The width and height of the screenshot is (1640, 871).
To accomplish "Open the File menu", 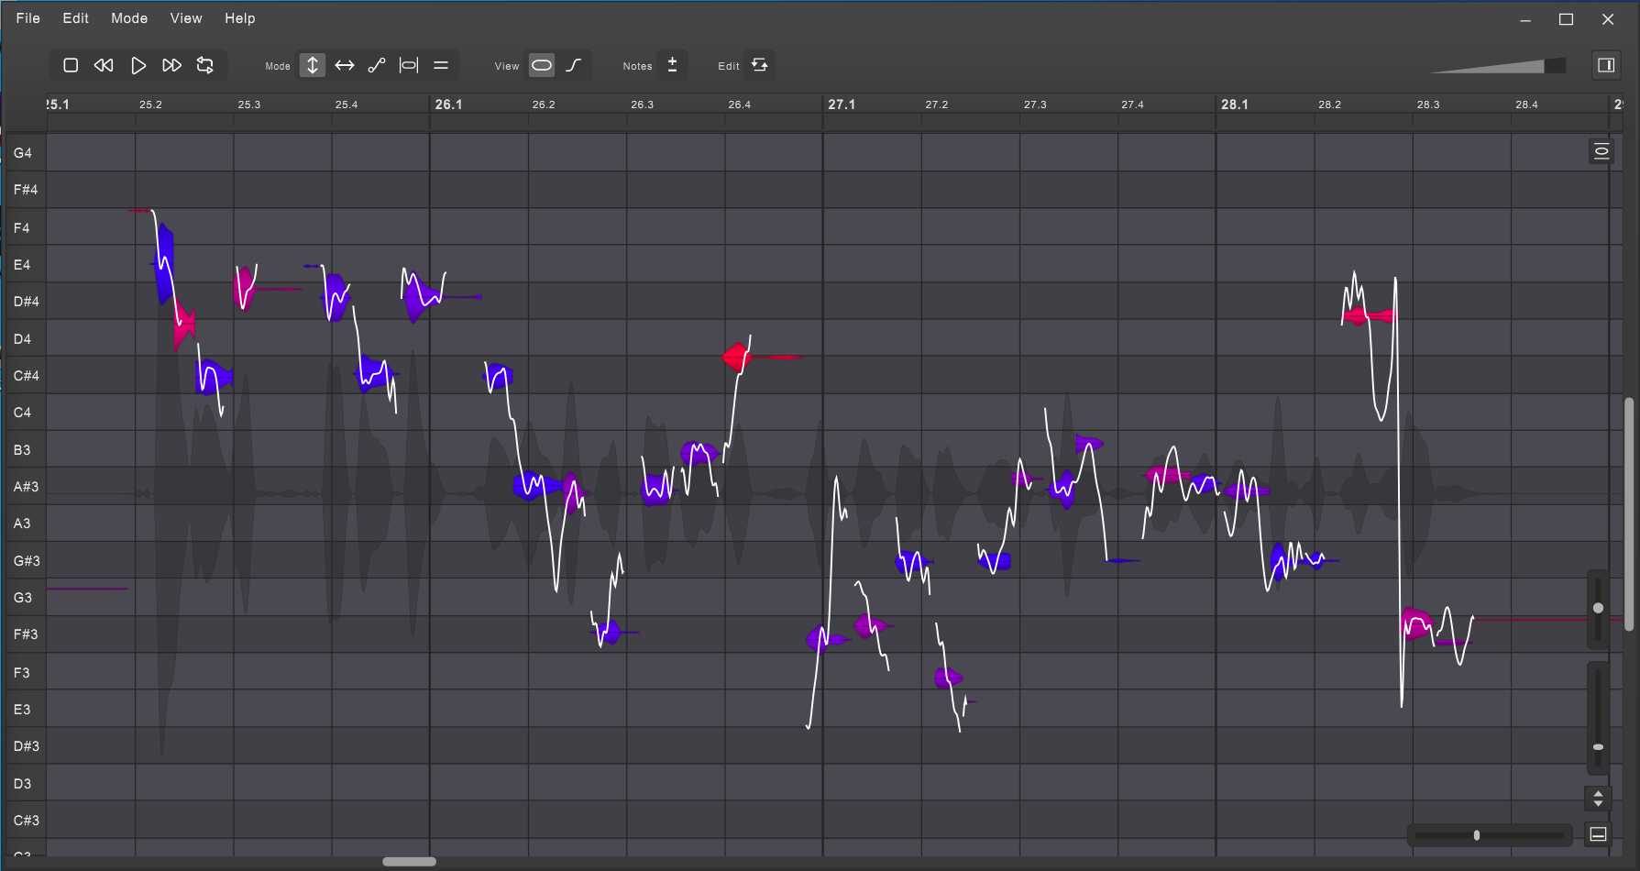I will (28, 18).
